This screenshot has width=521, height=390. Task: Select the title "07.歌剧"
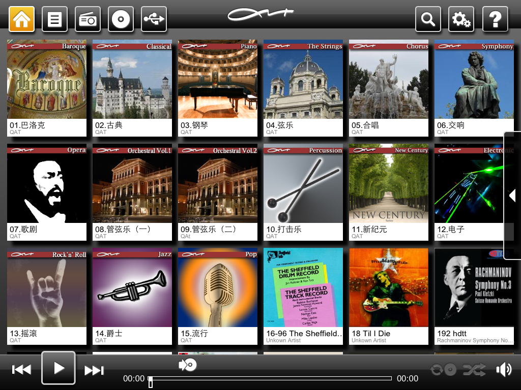23,229
